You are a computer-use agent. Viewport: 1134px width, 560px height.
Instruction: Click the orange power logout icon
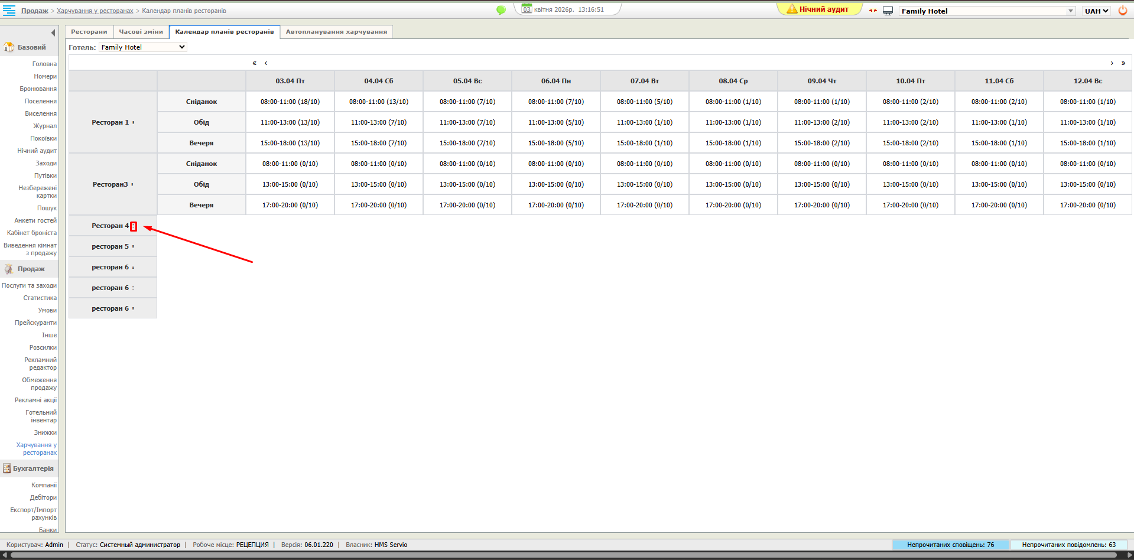click(x=1122, y=11)
